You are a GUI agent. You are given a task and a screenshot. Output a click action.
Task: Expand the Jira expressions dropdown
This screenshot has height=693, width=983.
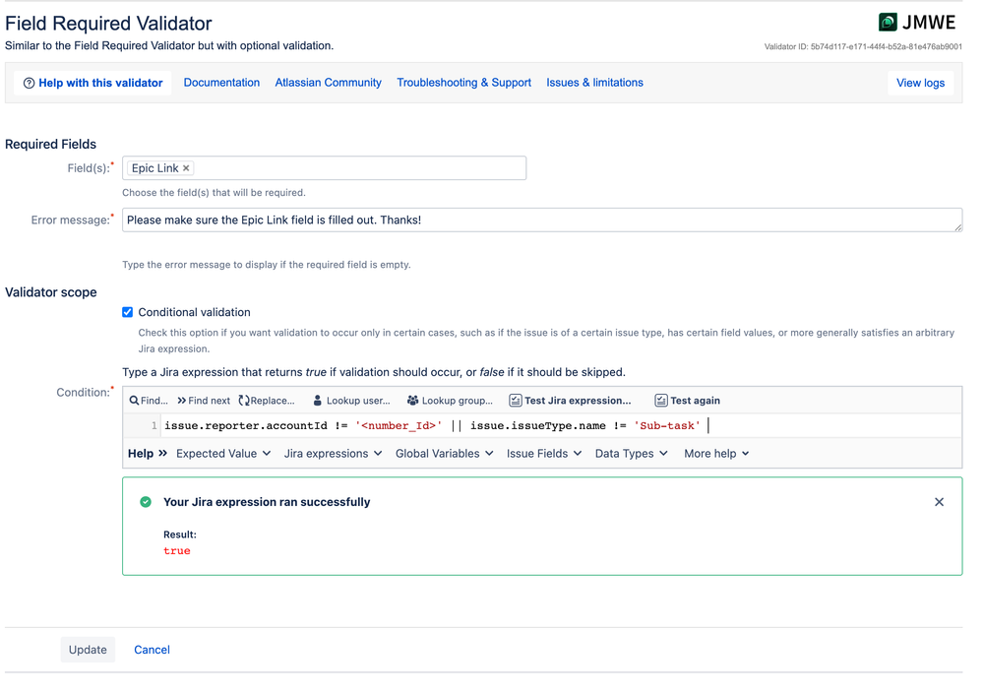[x=333, y=454]
